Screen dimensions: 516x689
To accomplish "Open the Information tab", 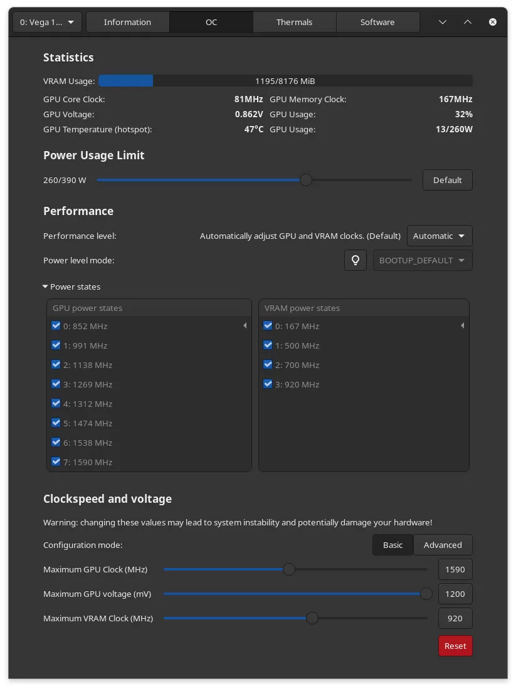I will [127, 22].
